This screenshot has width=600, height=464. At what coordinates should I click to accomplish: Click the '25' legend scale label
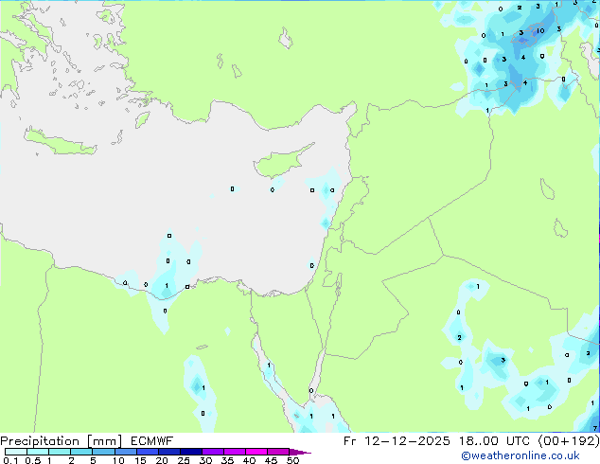(x=184, y=460)
